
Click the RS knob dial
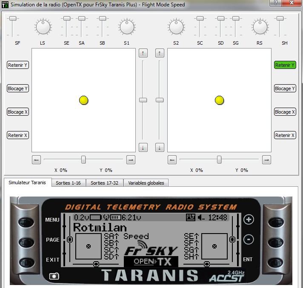[260, 27]
